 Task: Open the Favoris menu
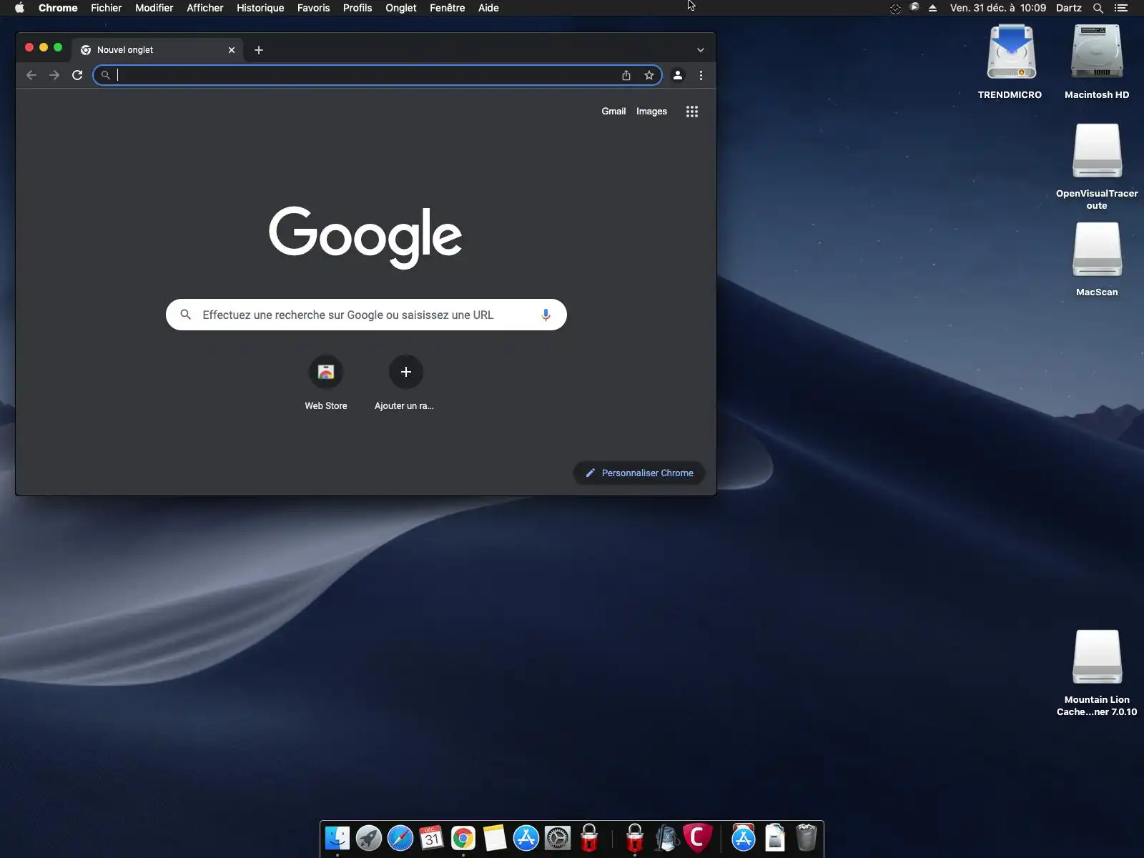[314, 8]
